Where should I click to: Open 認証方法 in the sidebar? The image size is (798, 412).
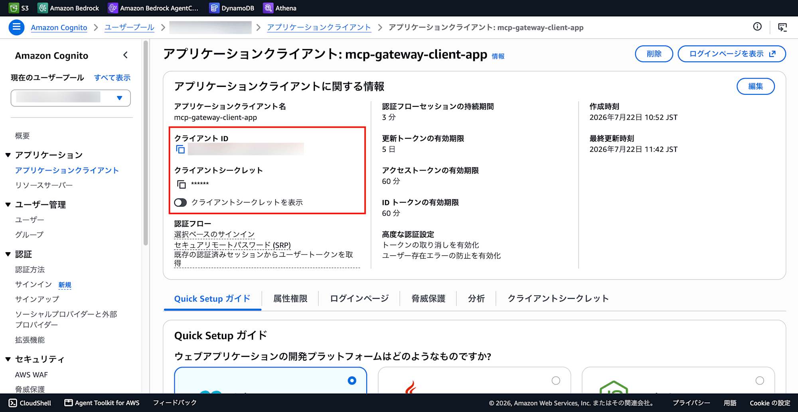click(x=30, y=270)
